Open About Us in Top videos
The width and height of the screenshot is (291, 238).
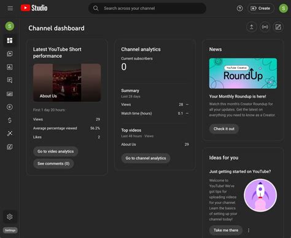coord(128,145)
